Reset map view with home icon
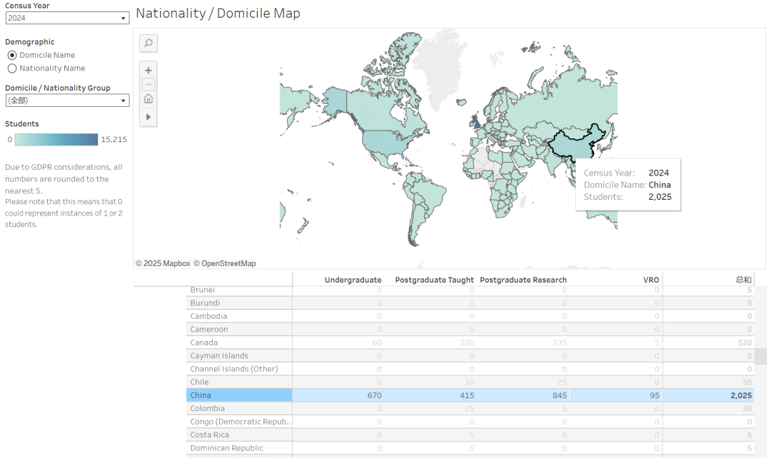 pyautogui.click(x=148, y=99)
